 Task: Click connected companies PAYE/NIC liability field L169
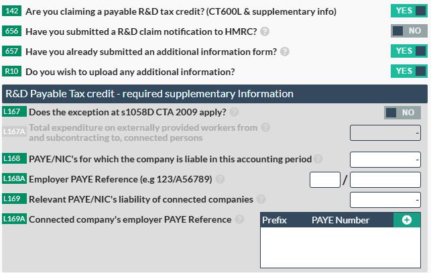tap(385, 200)
